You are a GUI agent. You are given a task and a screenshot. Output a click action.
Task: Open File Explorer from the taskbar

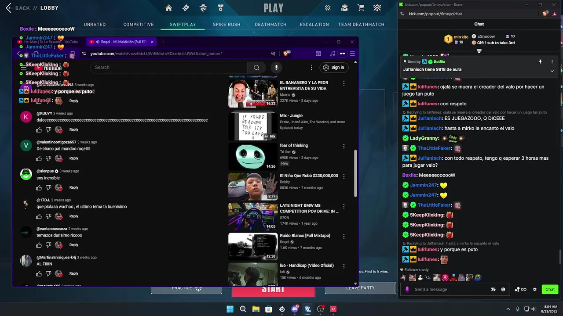click(x=256, y=309)
